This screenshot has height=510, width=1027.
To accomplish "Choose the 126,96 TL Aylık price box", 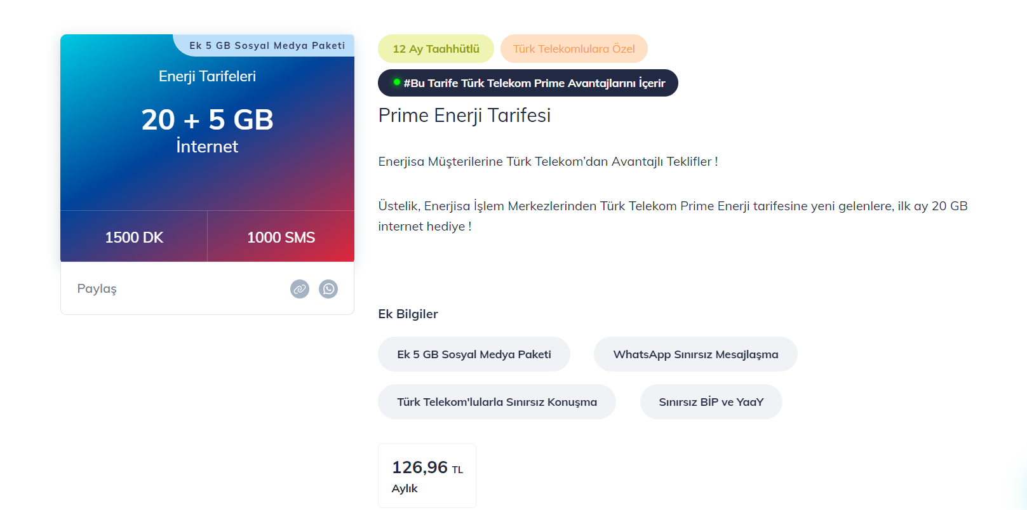I will tap(427, 476).
